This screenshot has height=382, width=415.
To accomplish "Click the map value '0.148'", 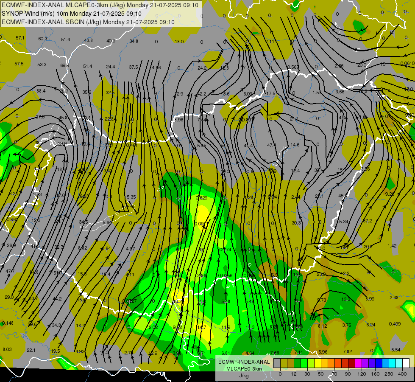I will (8, 323).
